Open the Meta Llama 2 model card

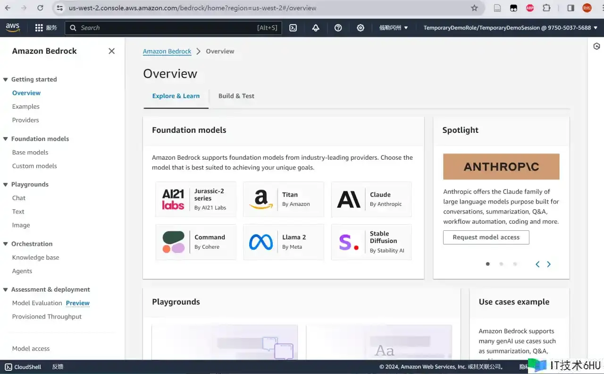[284, 242]
